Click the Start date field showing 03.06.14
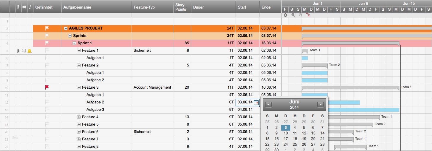The image size is (432, 151). tap(248, 102)
